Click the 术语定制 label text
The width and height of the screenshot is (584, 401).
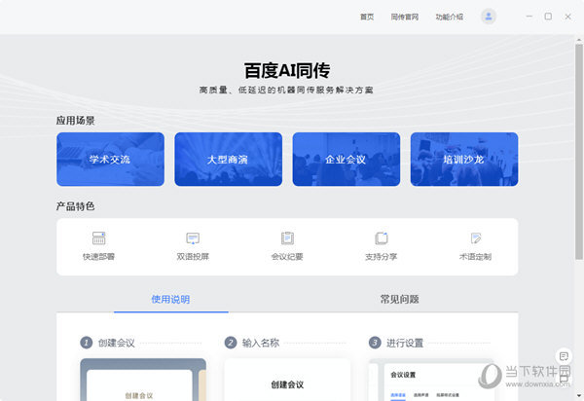tap(476, 257)
